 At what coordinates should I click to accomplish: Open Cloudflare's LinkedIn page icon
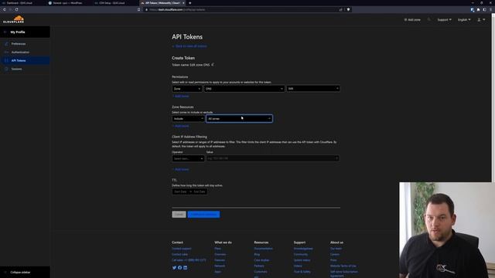tap(186, 268)
